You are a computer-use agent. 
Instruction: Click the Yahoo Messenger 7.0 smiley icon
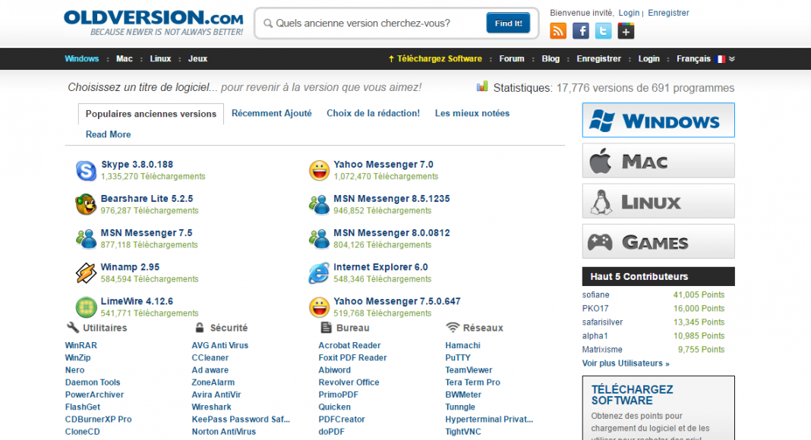click(319, 171)
